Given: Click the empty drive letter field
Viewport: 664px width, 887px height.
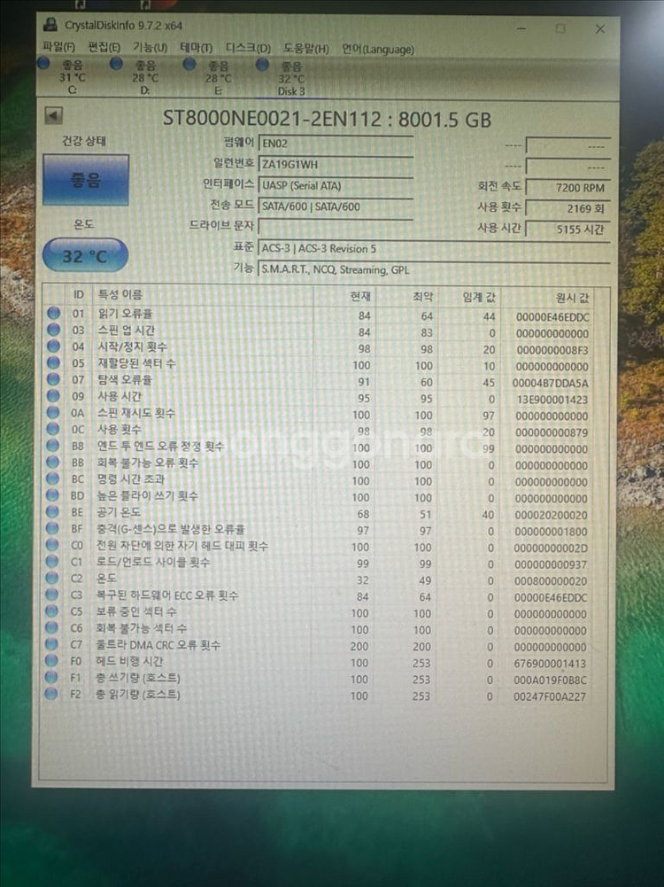Looking at the screenshot, I should 336,228.
